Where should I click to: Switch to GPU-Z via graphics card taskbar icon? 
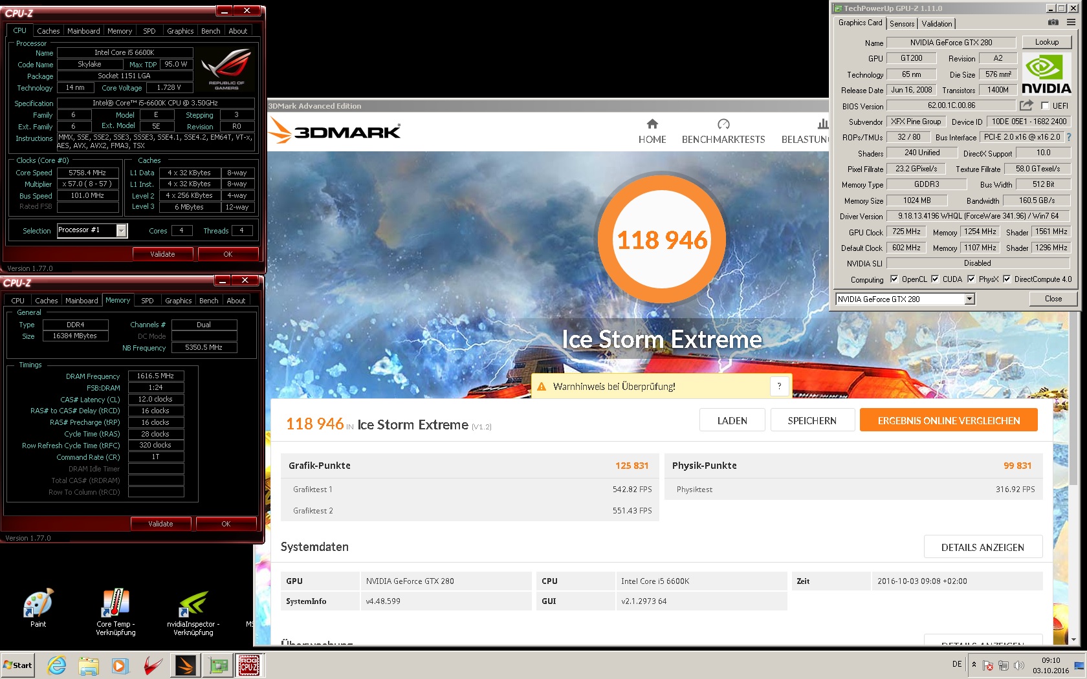(x=217, y=665)
